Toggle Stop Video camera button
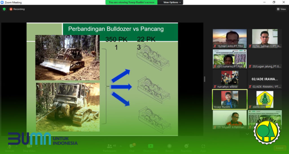 [x=29, y=148]
